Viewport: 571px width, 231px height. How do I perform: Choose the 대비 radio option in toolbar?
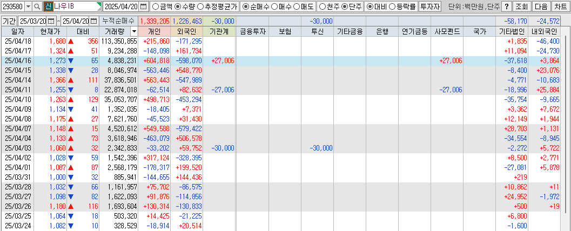click(370, 6)
